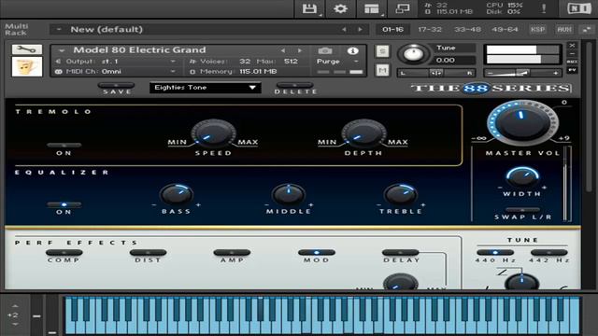This screenshot has height=336, width=598.
Task: Toggle KSP multi script button
Action: coord(538,29)
